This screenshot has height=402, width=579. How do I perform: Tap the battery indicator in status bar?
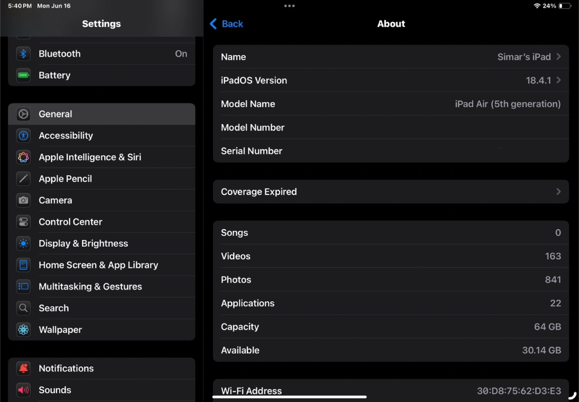[x=565, y=6]
